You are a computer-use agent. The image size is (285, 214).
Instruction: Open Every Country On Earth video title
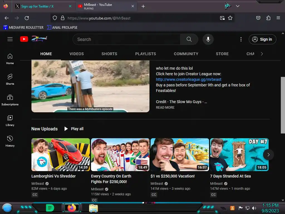pyautogui.click(x=111, y=179)
